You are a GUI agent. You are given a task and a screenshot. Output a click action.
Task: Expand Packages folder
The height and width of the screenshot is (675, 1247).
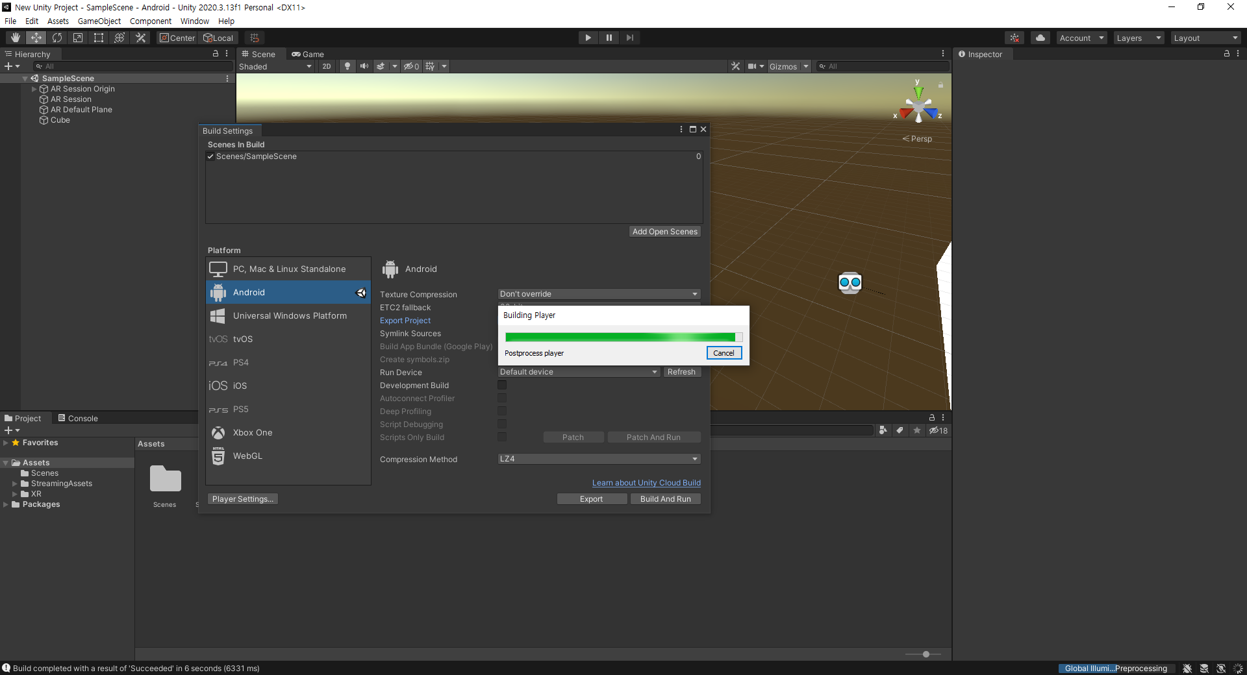tap(6, 504)
